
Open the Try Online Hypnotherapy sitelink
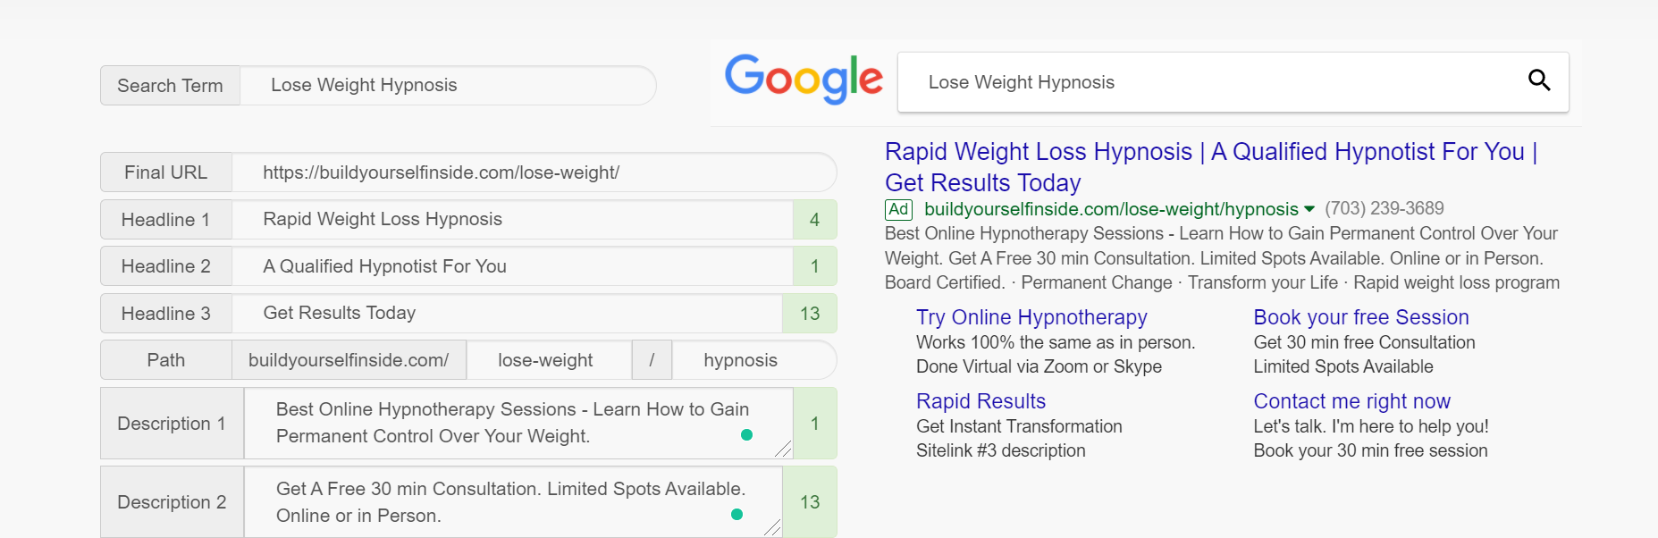click(x=1031, y=317)
